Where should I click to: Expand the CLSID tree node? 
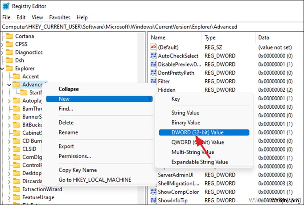click(x=9, y=149)
